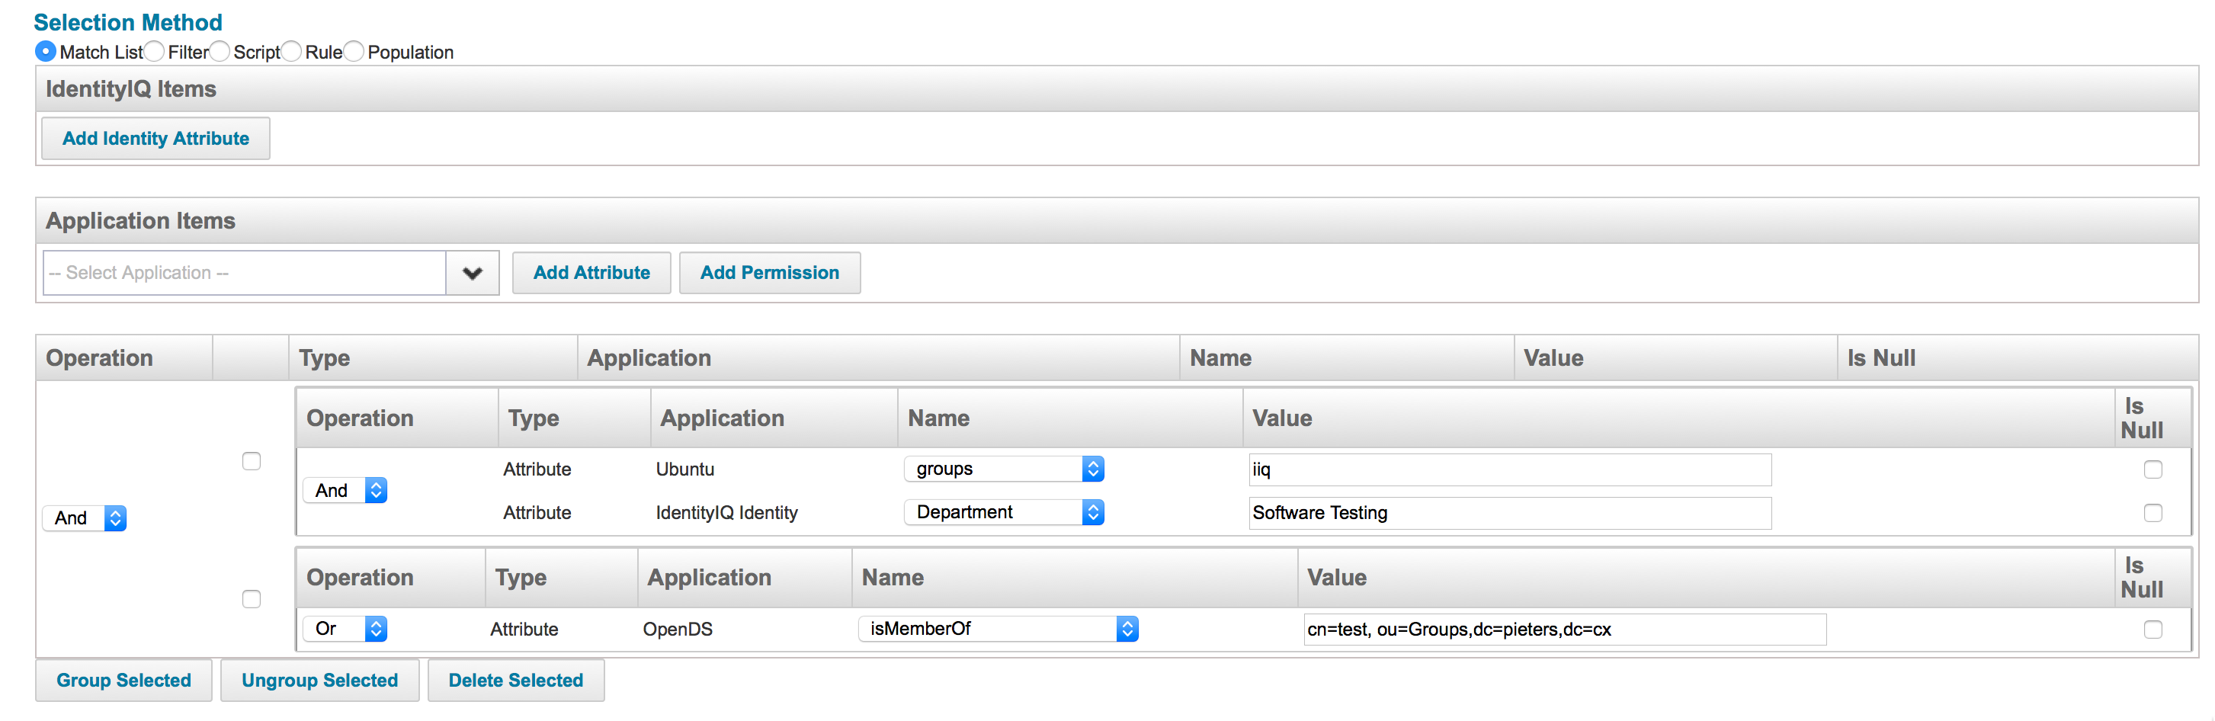Viewport: 2215px width, 721px height.
Task: Select the Match List radio button
Action: pos(46,52)
